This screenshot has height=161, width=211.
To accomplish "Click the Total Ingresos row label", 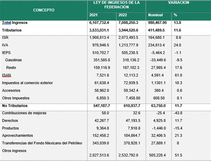I will tap(15, 23).
